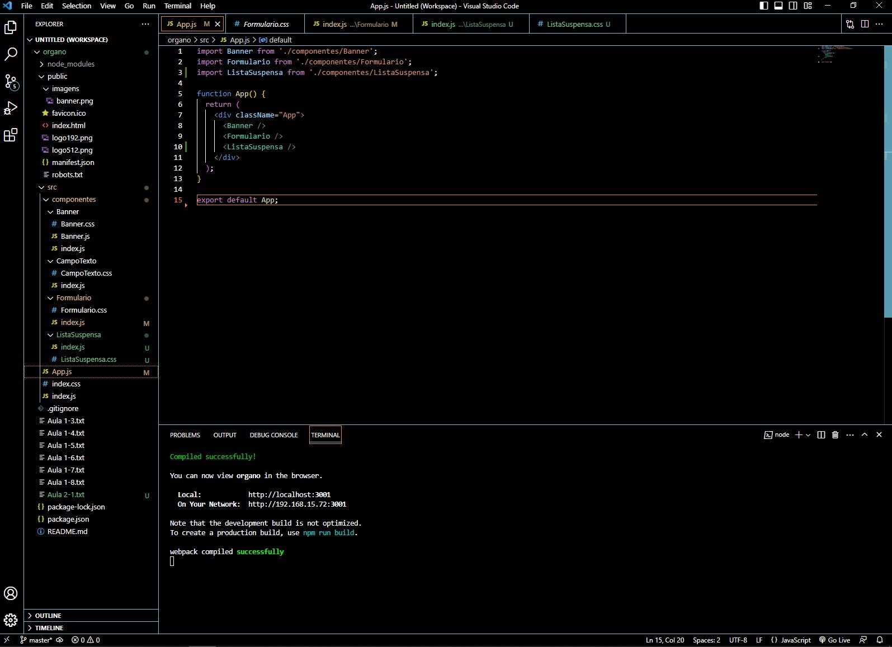892x647 pixels.
Task: Click the master branch in status bar
Action: [x=36, y=640]
